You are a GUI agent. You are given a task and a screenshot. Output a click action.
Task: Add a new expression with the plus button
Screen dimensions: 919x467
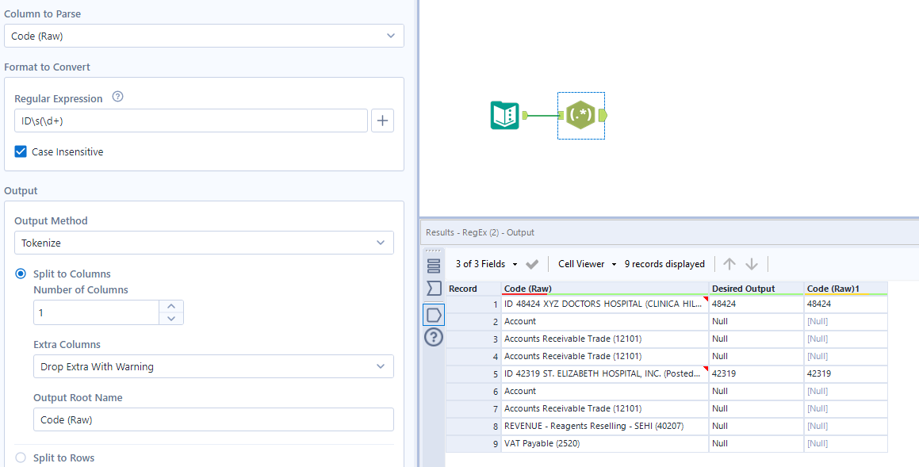[x=382, y=120]
